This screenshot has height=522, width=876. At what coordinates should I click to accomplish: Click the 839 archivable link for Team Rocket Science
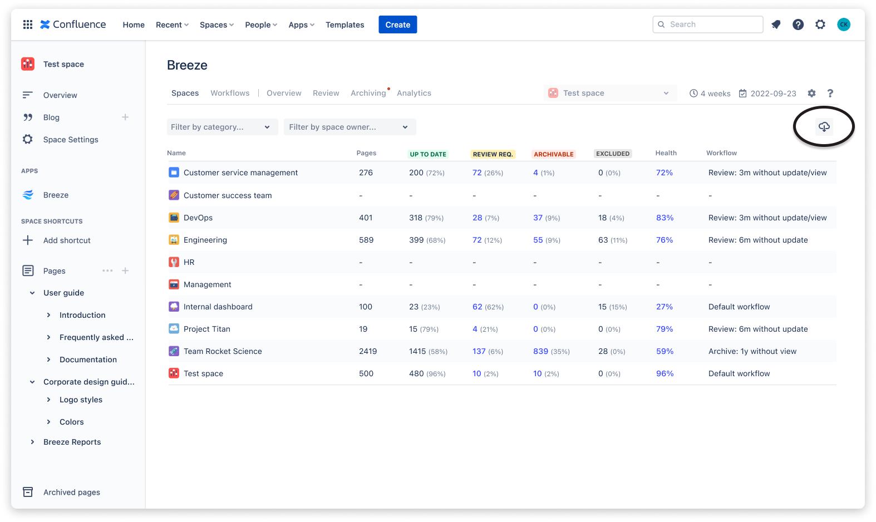pyautogui.click(x=540, y=351)
